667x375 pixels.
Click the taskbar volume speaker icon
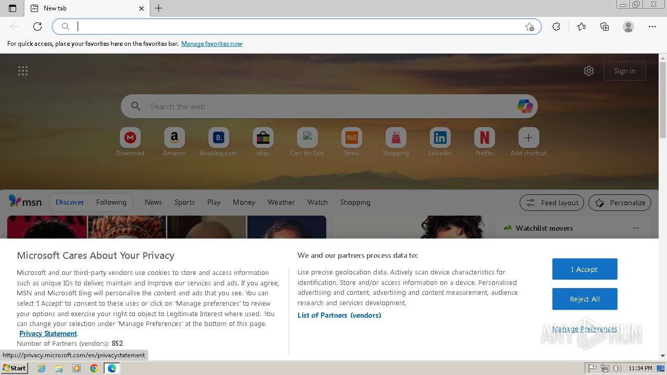pyautogui.click(x=617, y=368)
